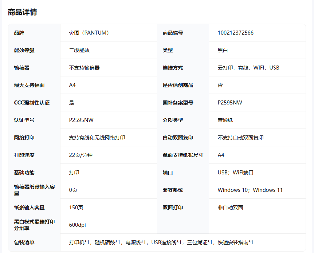Image resolution: width=314 pixels, height=253 pixels.
Task: Select the 自动双面复印 label
Action: coord(178,138)
